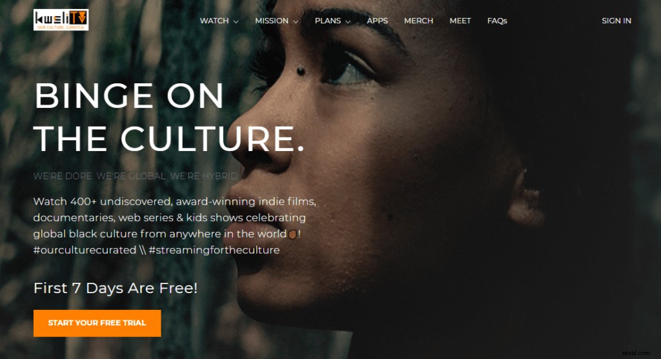Go to the APPS page

click(377, 21)
